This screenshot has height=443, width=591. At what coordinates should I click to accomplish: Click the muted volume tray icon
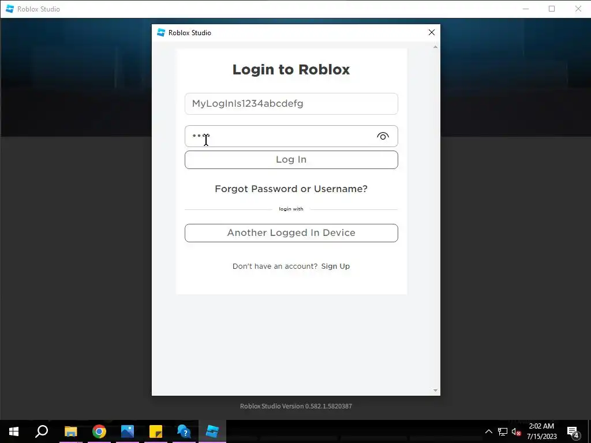point(516,431)
